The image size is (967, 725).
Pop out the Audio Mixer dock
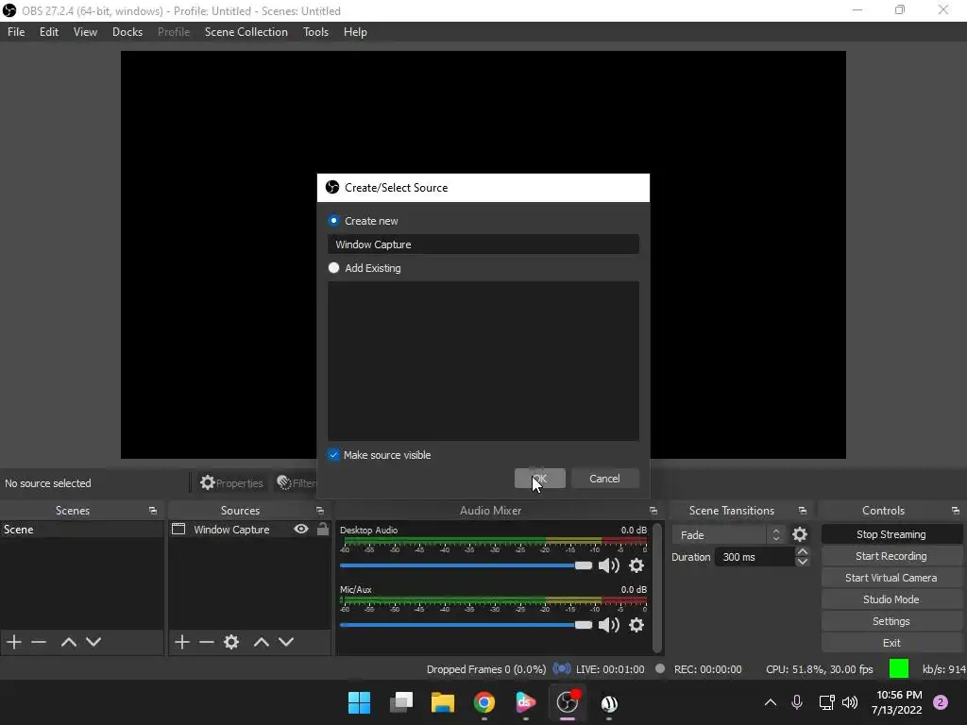[653, 511]
